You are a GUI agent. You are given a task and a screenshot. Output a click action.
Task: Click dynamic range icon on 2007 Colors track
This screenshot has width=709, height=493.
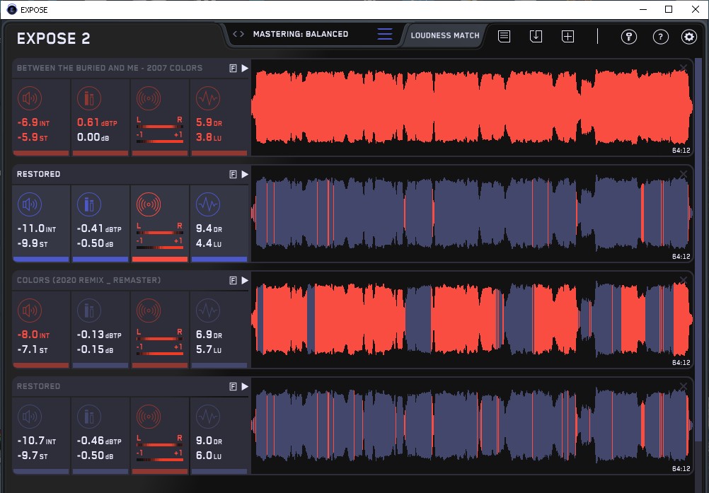point(207,98)
